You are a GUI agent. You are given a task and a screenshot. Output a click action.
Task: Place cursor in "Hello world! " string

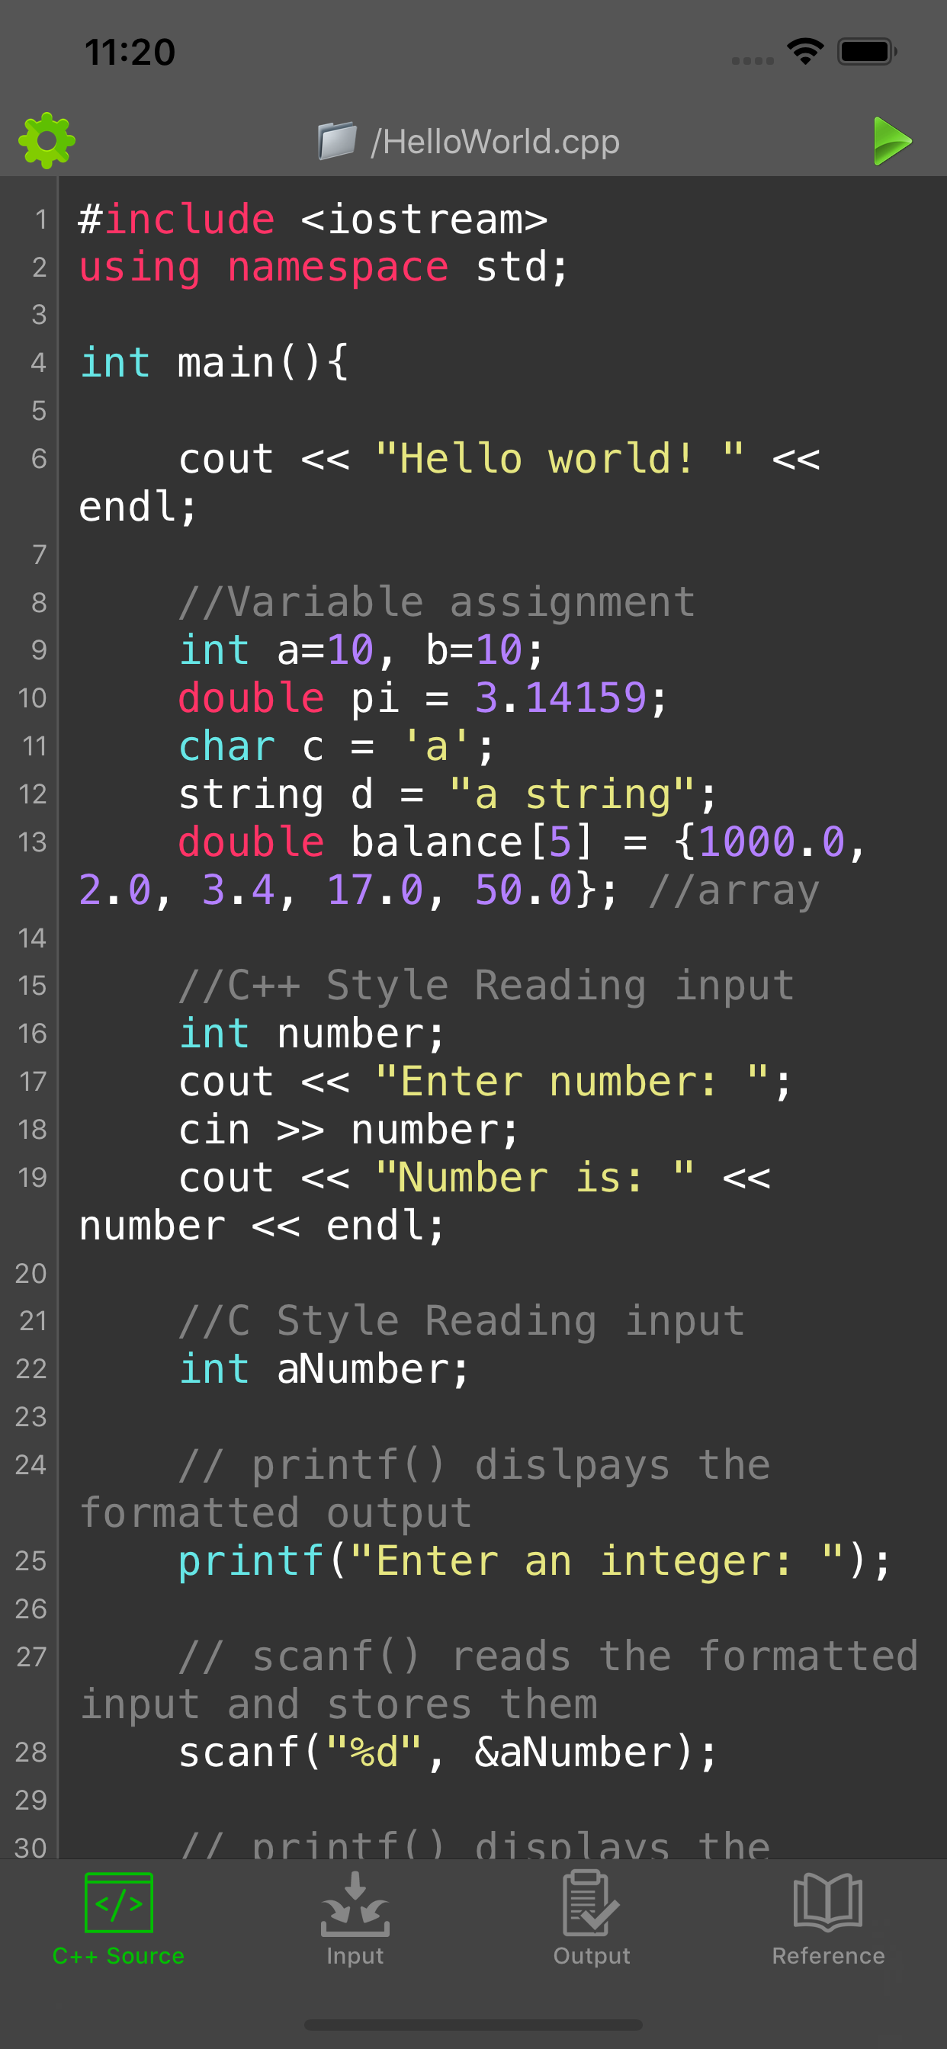pyautogui.click(x=560, y=458)
